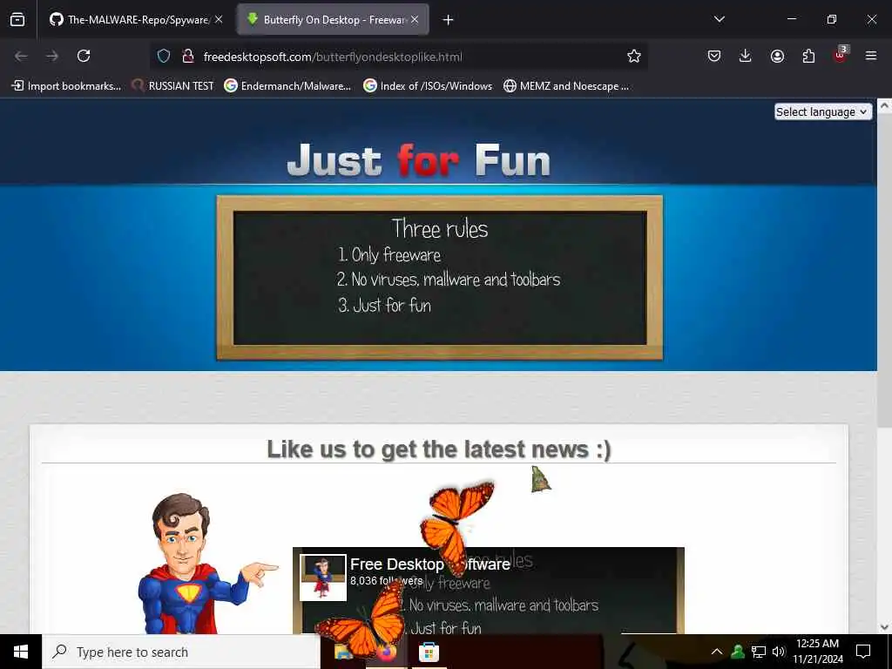Image resolution: width=892 pixels, height=669 pixels.
Task: Close the The-MALWARE-Repo GitHub tab
Action: [219, 19]
